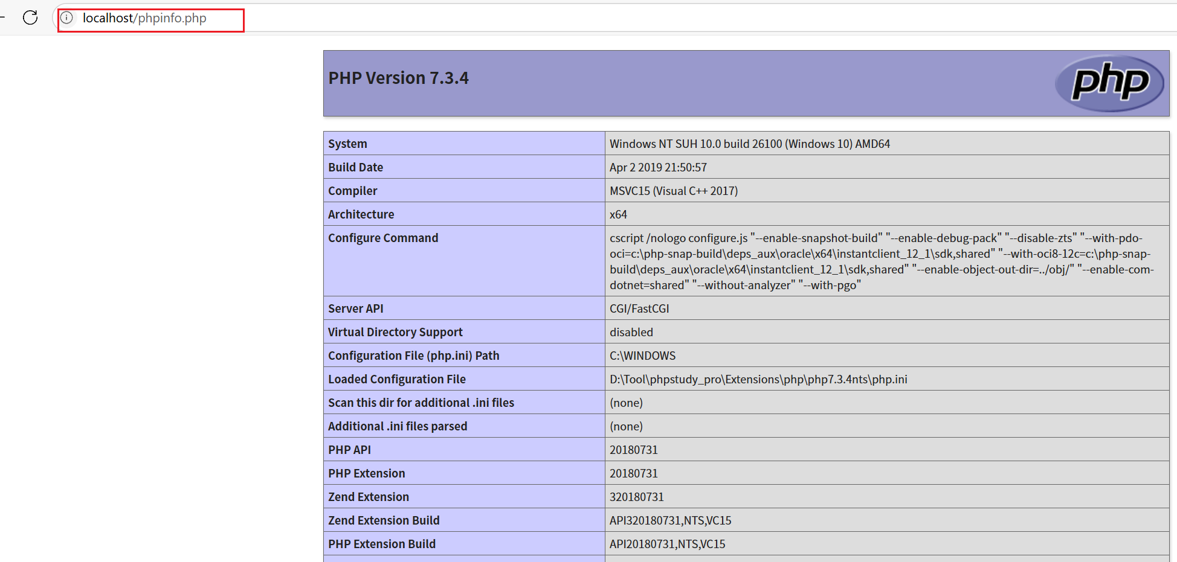The height and width of the screenshot is (562, 1177).
Task: Select the System row value text
Action: (x=750, y=144)
